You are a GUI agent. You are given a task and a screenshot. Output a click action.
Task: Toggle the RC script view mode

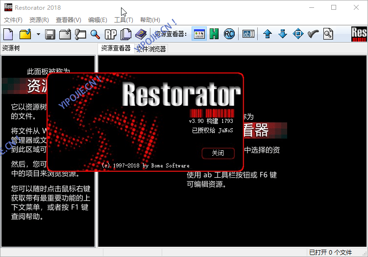(229, 34)
